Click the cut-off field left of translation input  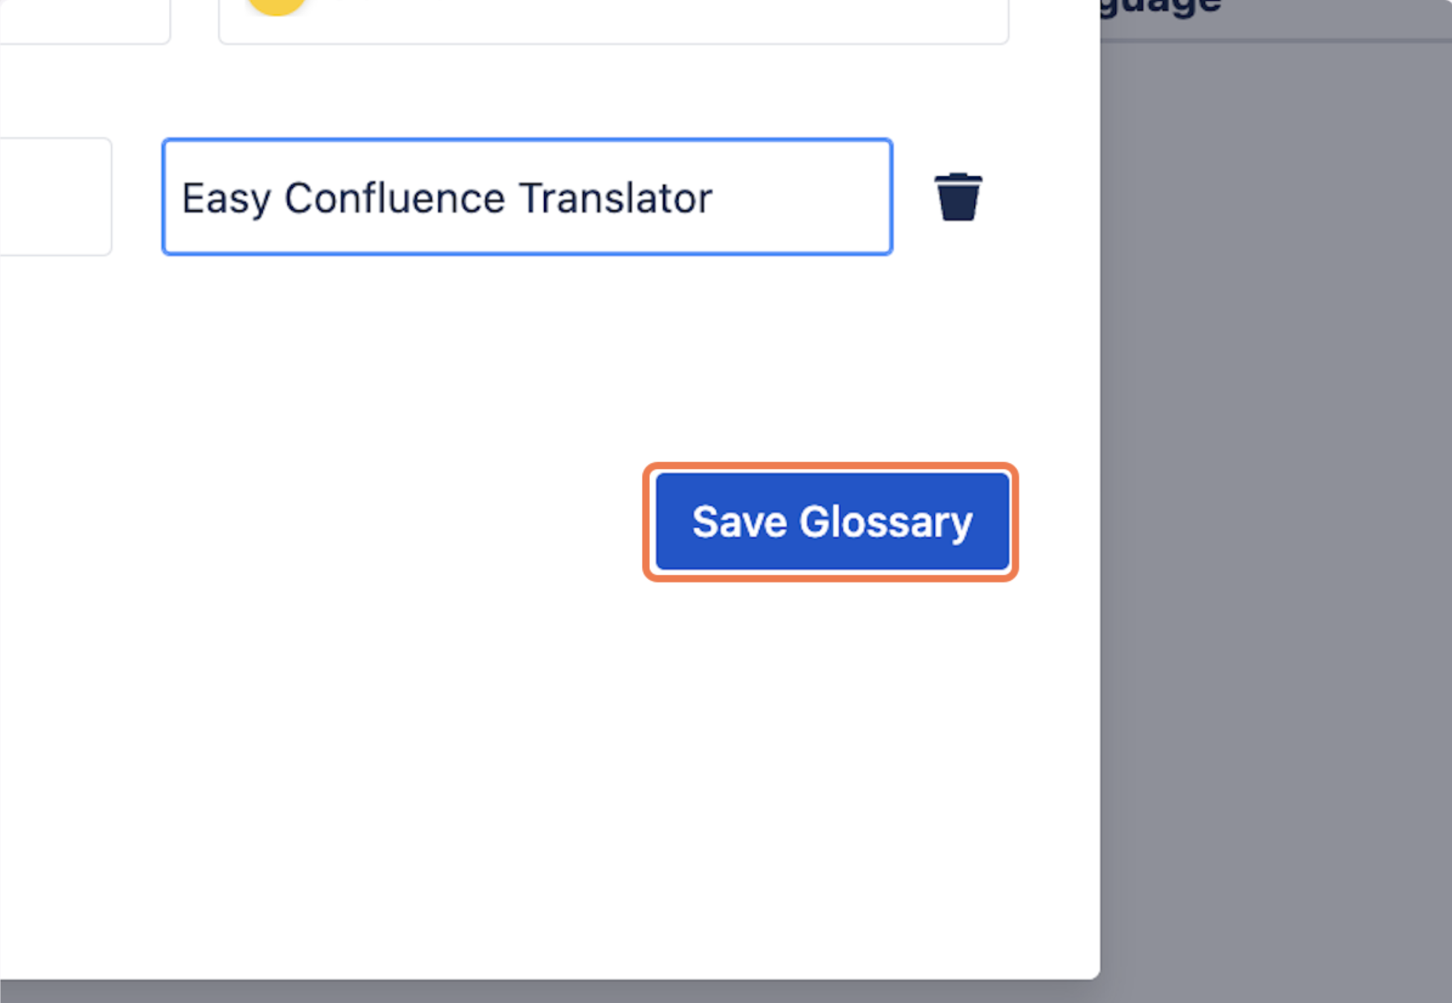tap(54, 197)
